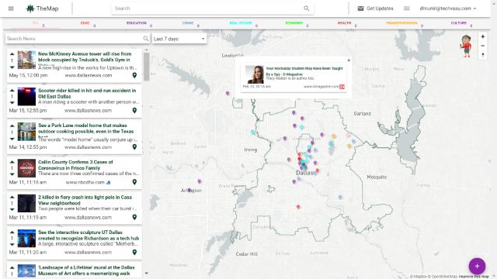Image resolution: width=497 pixels, height=279 pixels.
Task: Click the news list scrollbar thumb
Action: pos(146,67)
